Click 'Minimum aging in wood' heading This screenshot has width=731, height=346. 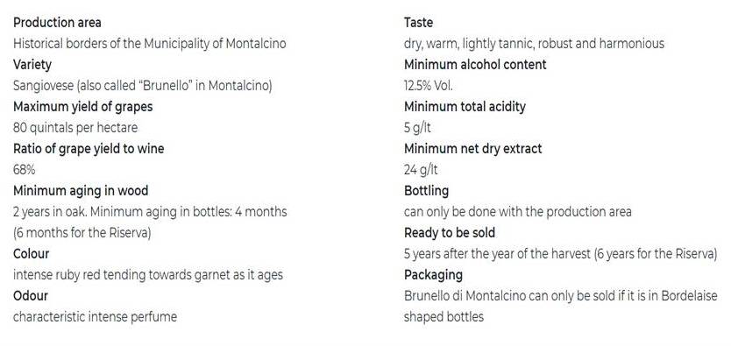pyautogui.click(x=81, y=191)
